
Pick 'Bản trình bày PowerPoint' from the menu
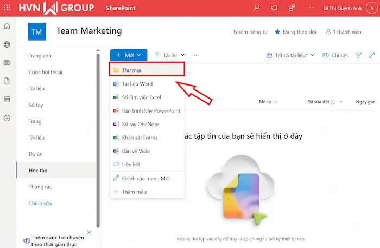tap(150, 110)
